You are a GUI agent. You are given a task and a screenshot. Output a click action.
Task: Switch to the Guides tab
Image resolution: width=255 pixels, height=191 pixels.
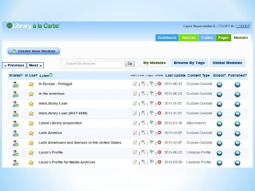coord(207,38)
